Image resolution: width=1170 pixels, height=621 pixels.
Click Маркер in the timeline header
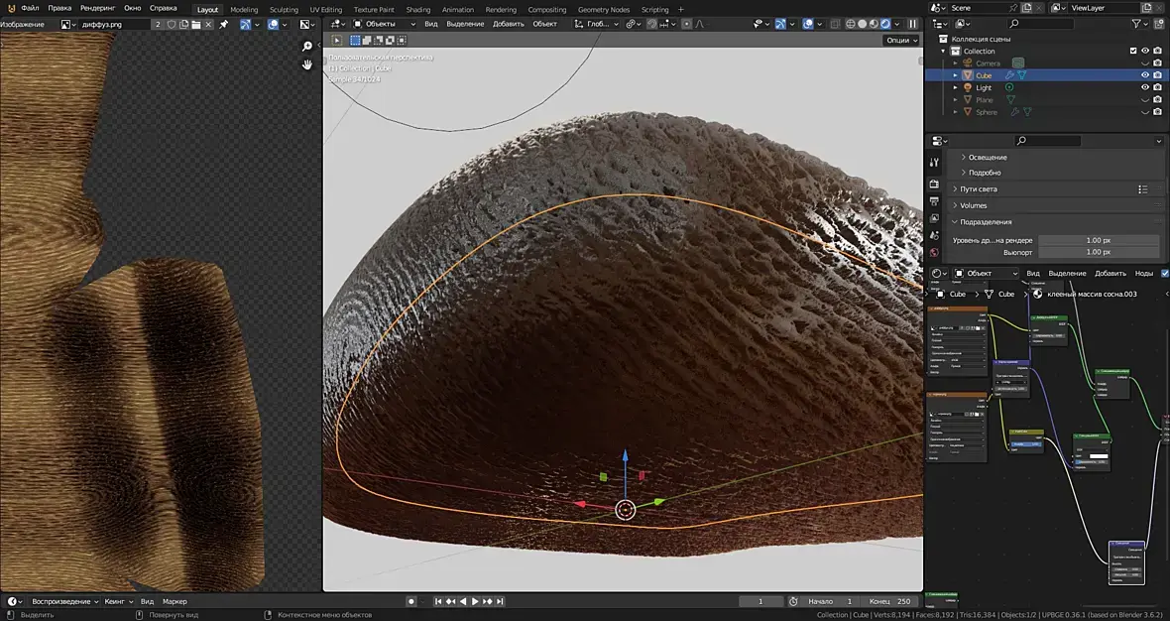(x=175, y=601)
